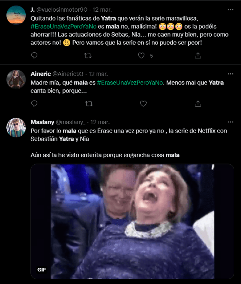Open hashtag link in Aineric's tweet
Viewport: 241px width, 284px height.
[x=130, y=83]
